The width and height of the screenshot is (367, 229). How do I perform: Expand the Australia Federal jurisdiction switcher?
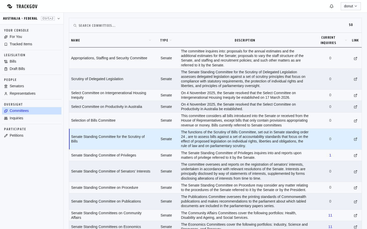[x=59, y=19]
